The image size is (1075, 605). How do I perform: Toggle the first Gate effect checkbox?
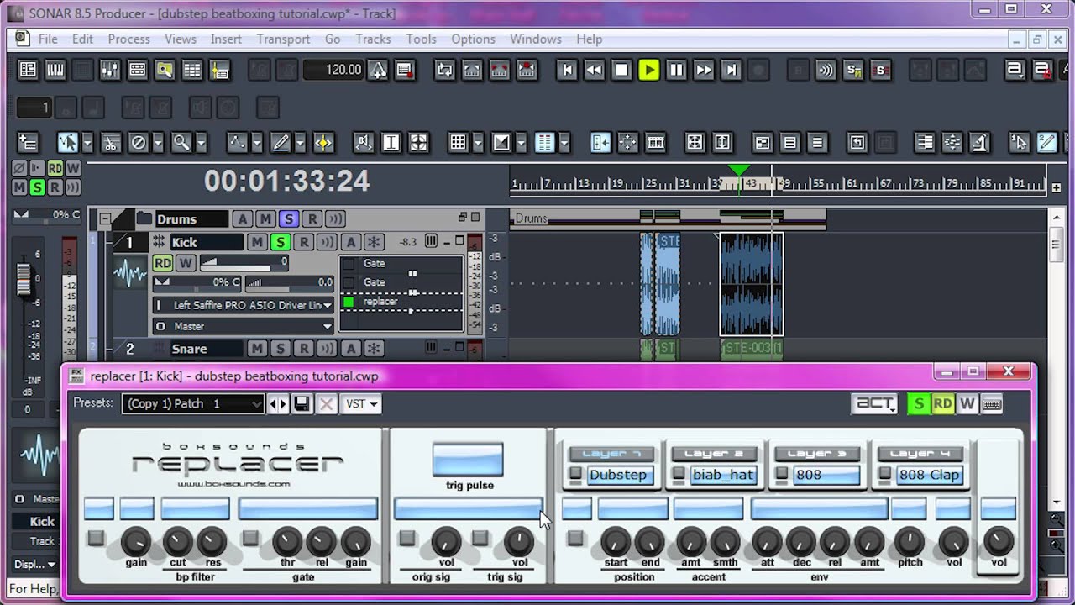(x=349, y=264)
